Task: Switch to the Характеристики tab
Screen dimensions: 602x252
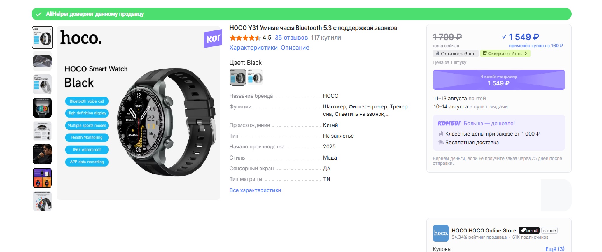Action: 253,48
